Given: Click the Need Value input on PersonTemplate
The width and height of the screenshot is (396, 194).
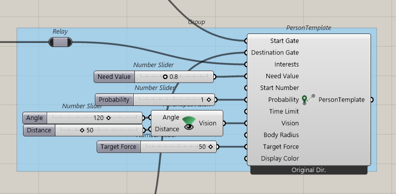Looking at the screenshot, I should [x=282, y=76].
